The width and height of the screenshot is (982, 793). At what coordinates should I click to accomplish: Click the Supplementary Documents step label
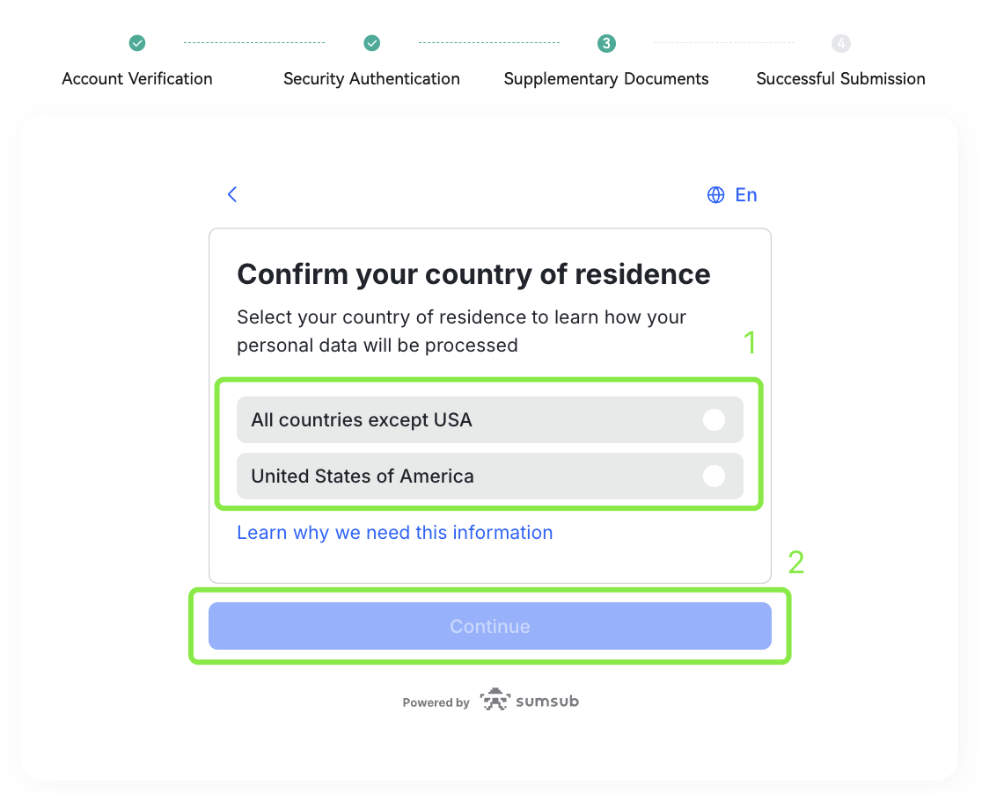click(606, 79)
